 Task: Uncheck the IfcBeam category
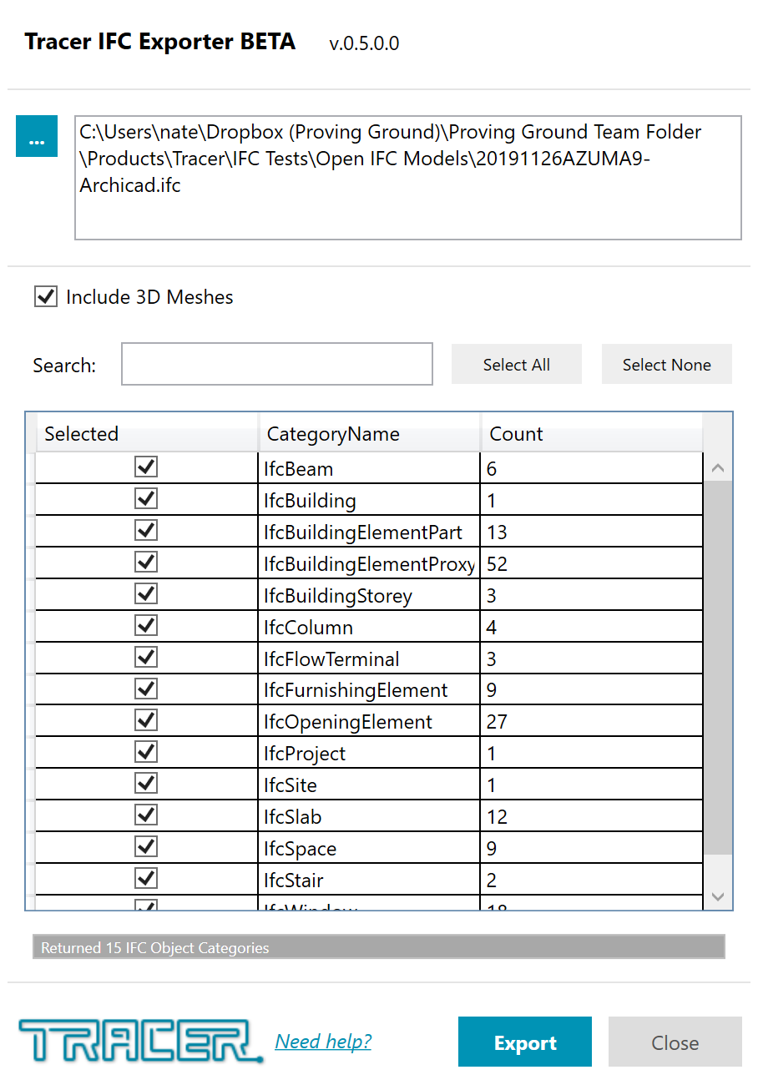click(x=145, y=467)
